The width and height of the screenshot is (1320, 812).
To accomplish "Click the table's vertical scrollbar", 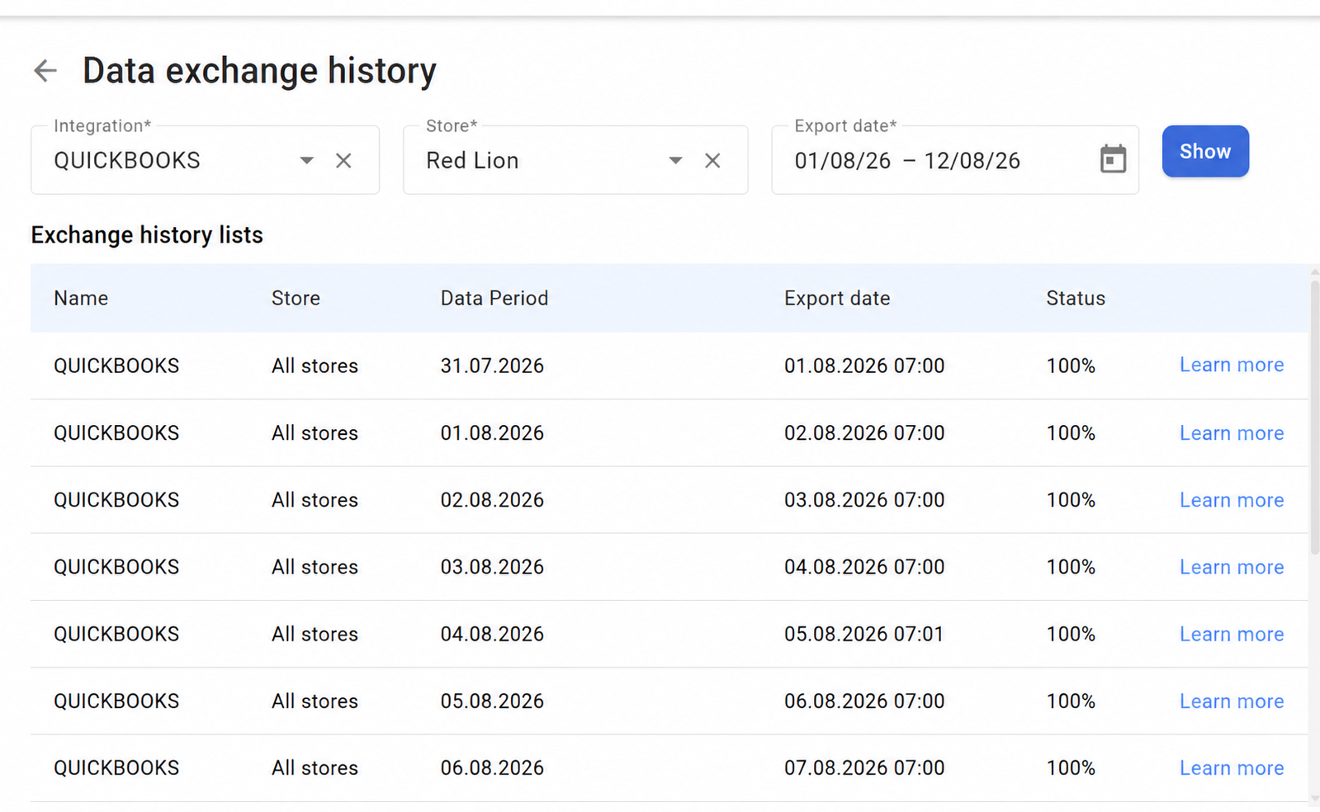I will [x=1314, y=417].
